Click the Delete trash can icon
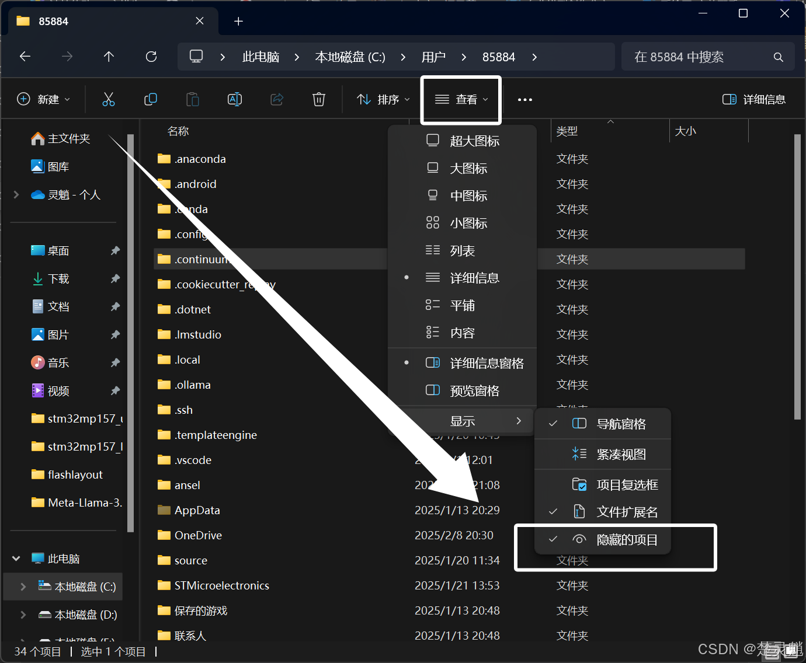Viewport: 806px width, 663px height. coord(319,99)
